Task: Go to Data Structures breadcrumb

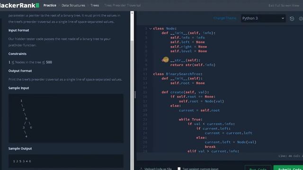Action: (x=73, y=5)
